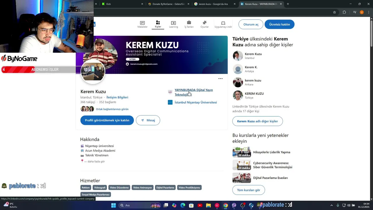This screenshot has height=210, width=373.
Task: Open File Explorer from the taskbar
Action: (208, 205)
